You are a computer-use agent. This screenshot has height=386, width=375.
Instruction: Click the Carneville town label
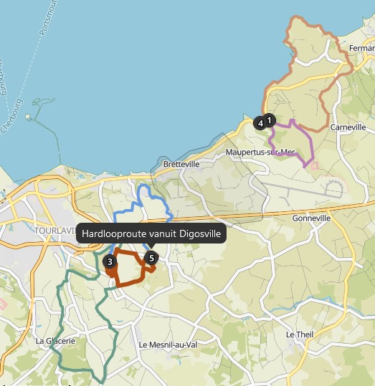click(x=348, y=127)
